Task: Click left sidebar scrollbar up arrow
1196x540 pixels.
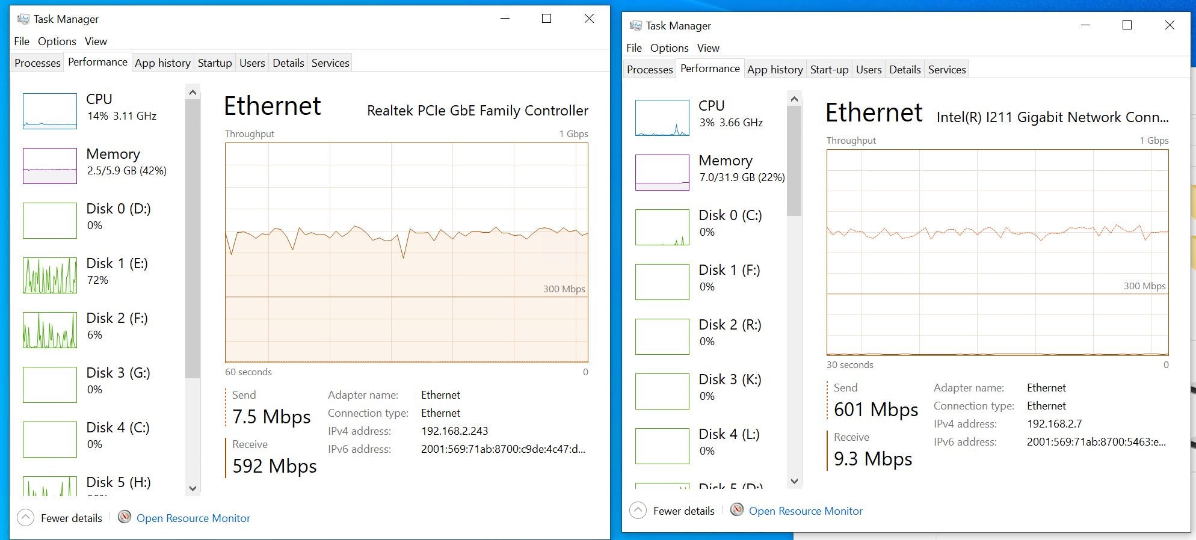Action: coord(193,93)
